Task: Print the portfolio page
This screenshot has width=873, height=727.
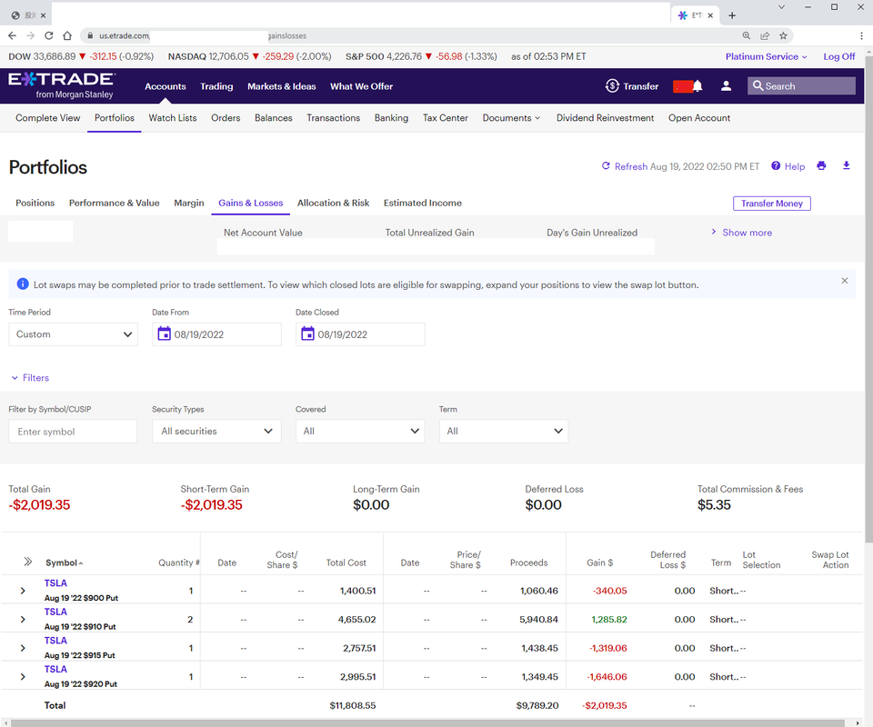Action: [821, 165]
